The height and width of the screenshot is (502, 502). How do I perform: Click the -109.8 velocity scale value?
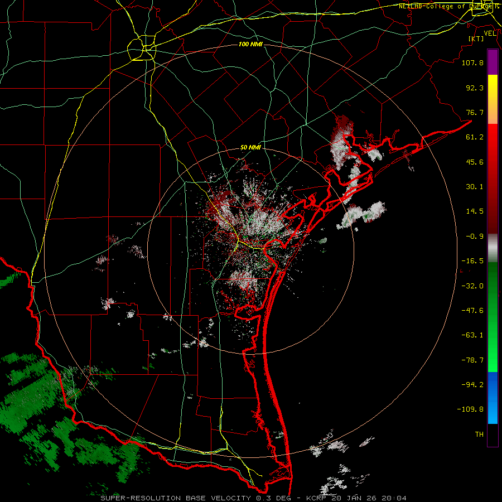pyautogui.click(x=470, y=409)
